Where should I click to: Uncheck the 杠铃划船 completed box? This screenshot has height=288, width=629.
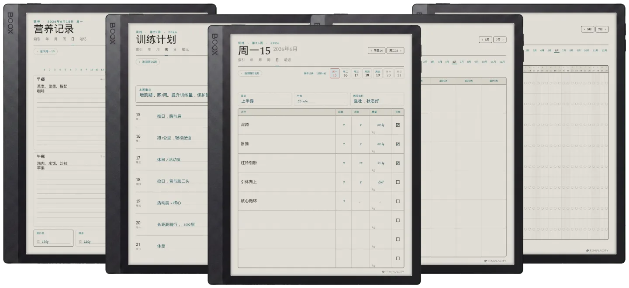pos(397,163)
